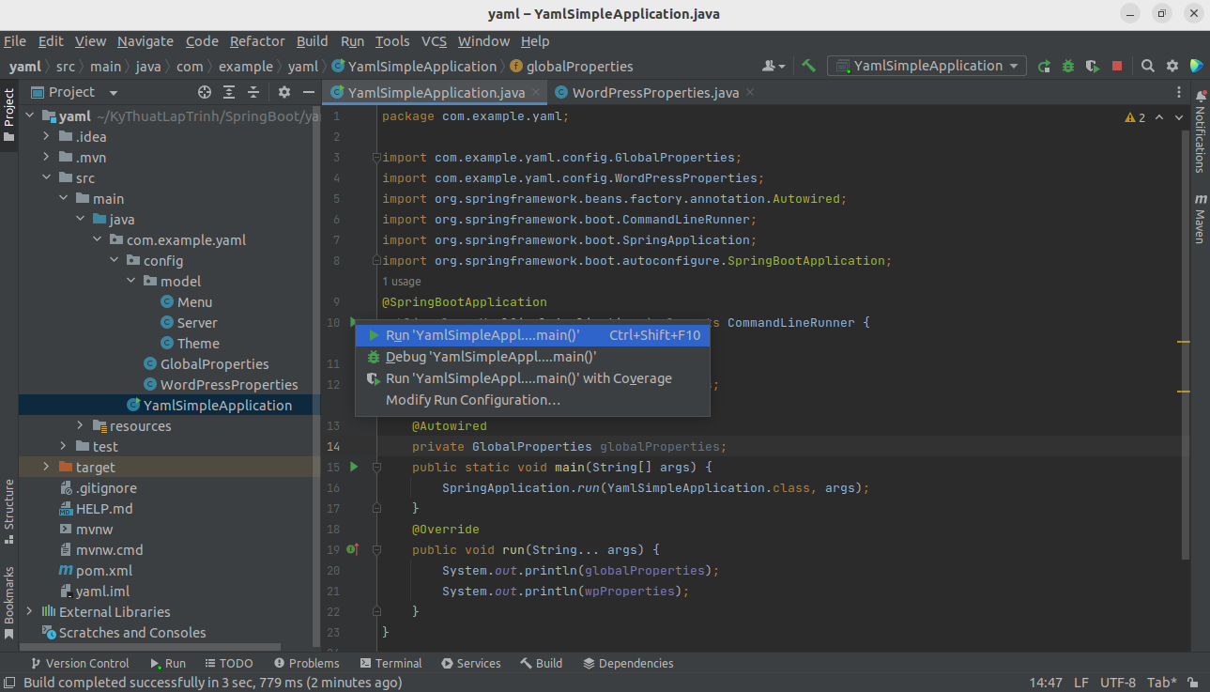Image resolution: width=1210 pixels, height=692 pixels.
Task: Choose Run main() with Coverage entry
Action: tap(532, 378)
